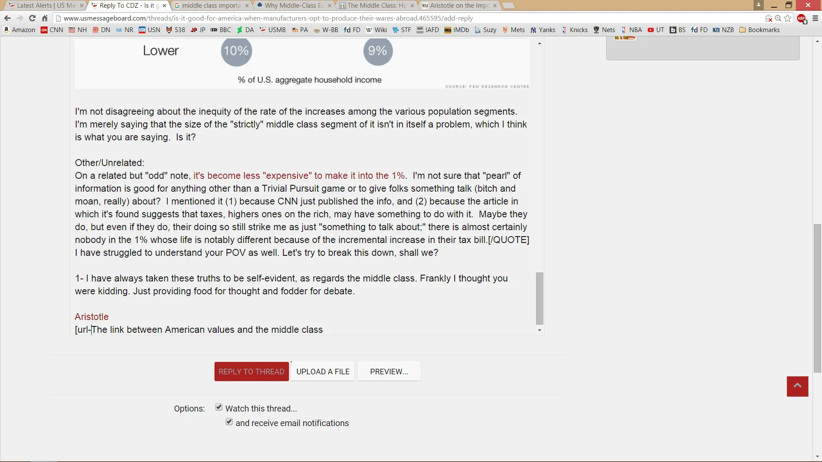Open the IMDb bookmark
The width and height of the screenshot is (822, 462).
click(456, 30)
